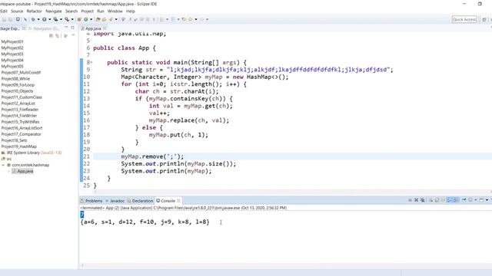Collapse main method fold marker on line 8

[x=91, y=62]
